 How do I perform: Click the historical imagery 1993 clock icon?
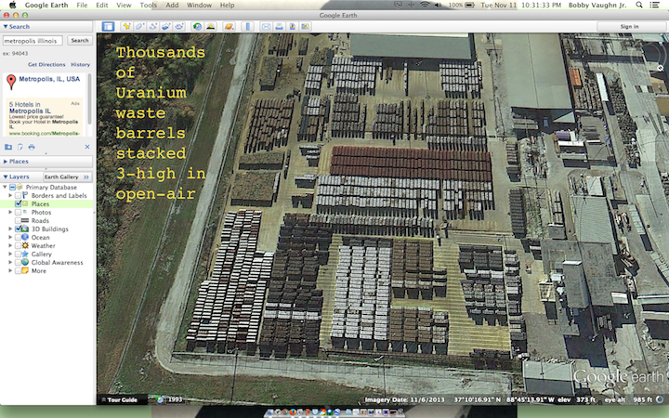(160, 399)
